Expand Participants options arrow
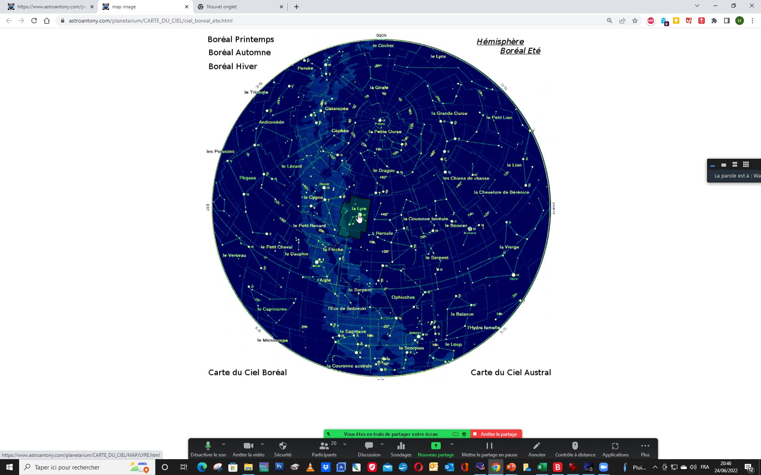Screen dimensions: 761x475 pos(345,444)
